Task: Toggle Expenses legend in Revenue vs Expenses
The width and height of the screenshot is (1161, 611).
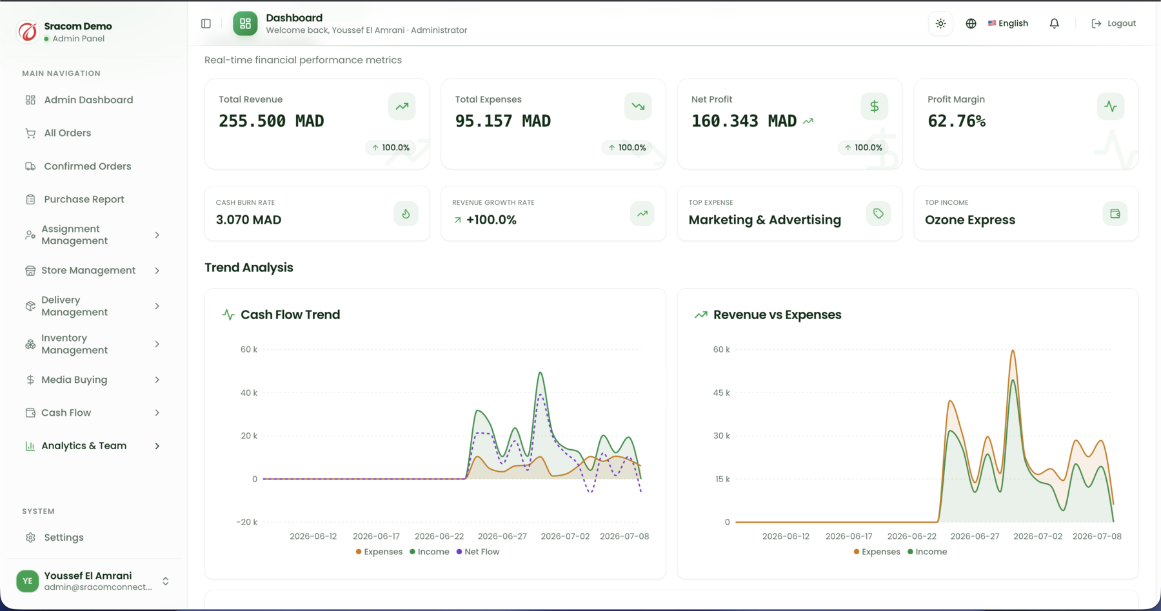Action: coord(877,552)
